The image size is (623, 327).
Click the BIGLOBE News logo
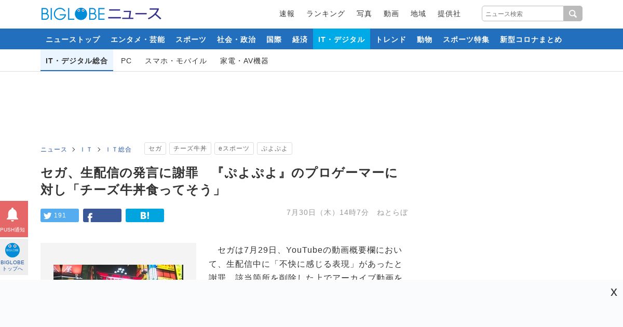pos(101,14)
